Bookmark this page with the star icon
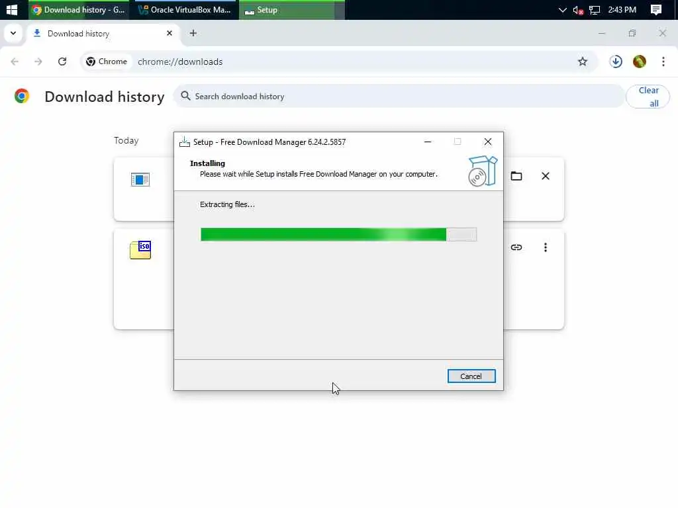678x508 pixels. tap(583, 62)
